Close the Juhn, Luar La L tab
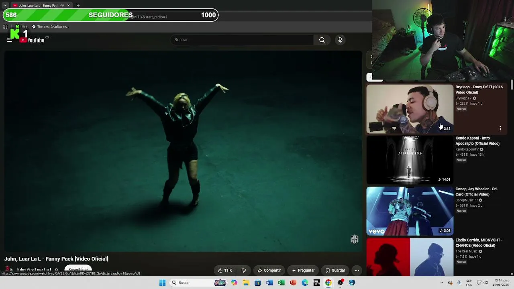 click(68, 6)
